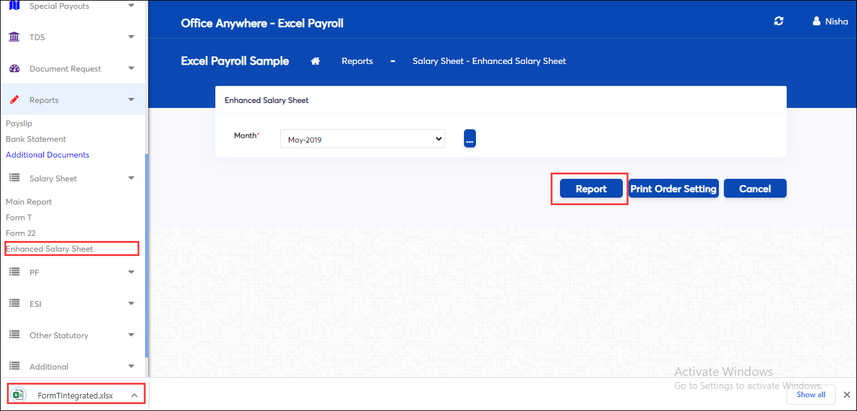The width and height of the screenshot is (857, 411).
Task: Select Enhanced Salary Sheet in sidebar
Action: coord(49,248)
